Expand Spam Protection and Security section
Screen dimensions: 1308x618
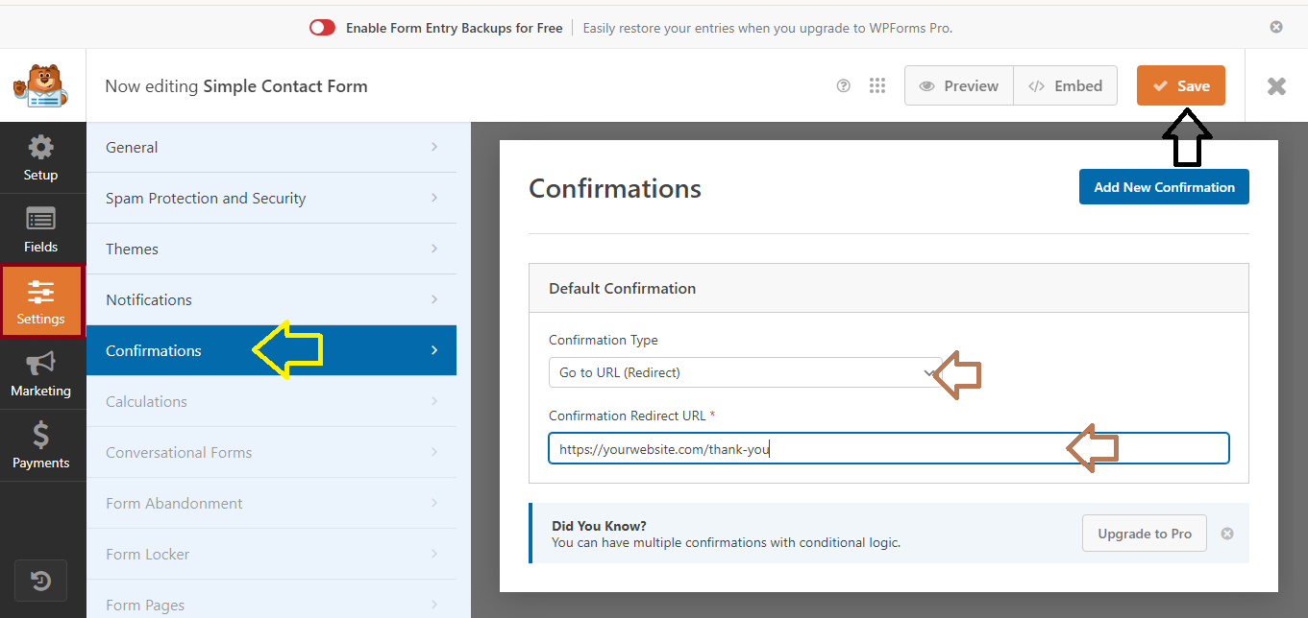271,199
